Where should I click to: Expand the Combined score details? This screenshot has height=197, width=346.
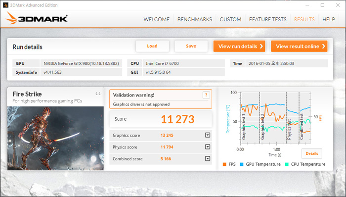click(x=208, y=158)
